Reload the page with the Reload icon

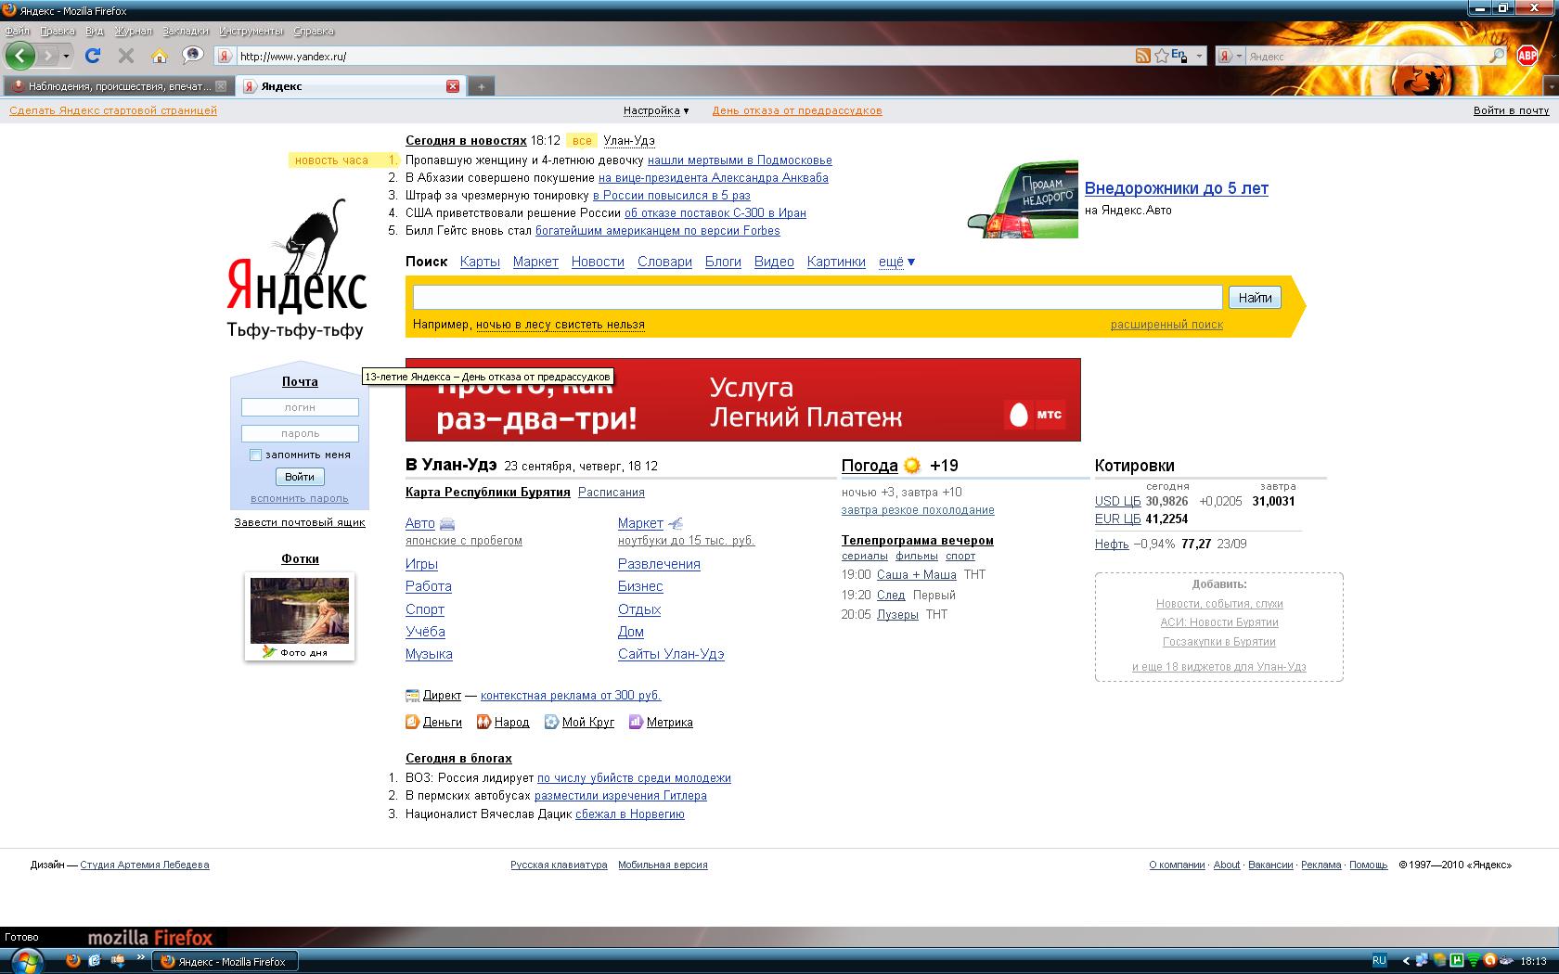click(93, 56)
